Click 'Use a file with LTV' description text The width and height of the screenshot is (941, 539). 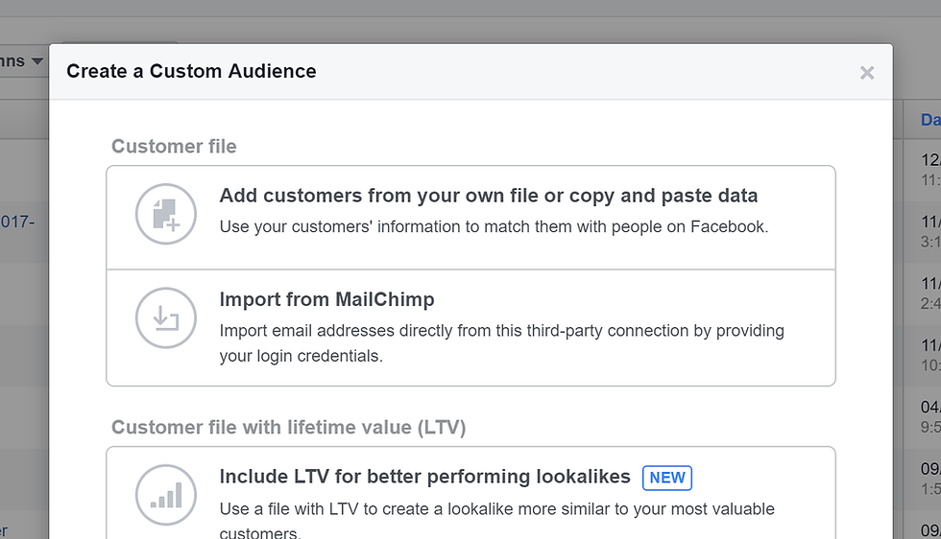(497, 520)
